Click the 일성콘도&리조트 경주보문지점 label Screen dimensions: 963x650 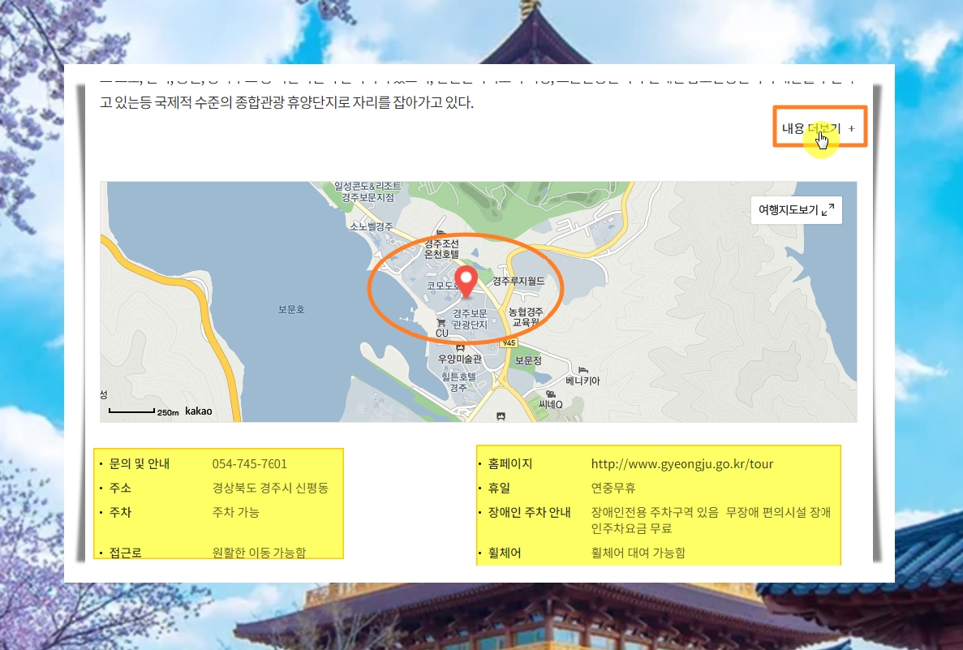click(368, 192)
